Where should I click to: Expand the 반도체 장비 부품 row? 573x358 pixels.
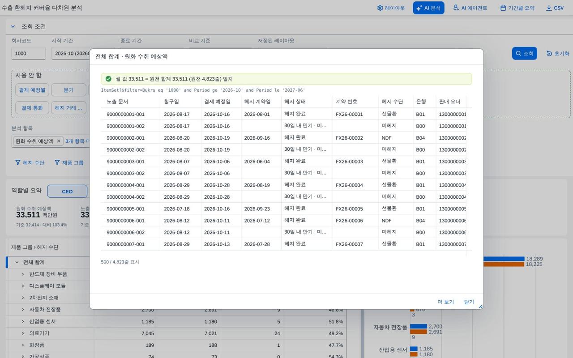[x=23, y=274]
